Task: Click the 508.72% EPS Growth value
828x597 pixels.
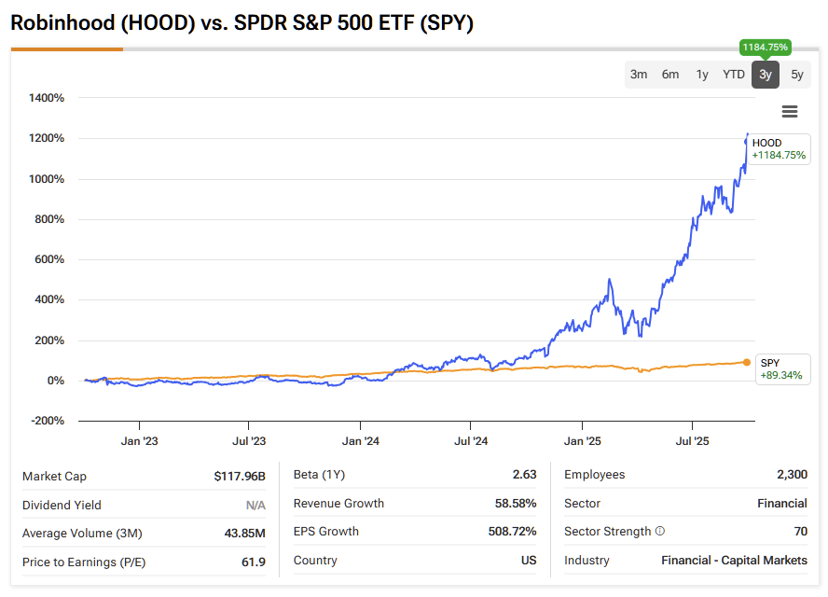Action: click(x=511, y=532)
